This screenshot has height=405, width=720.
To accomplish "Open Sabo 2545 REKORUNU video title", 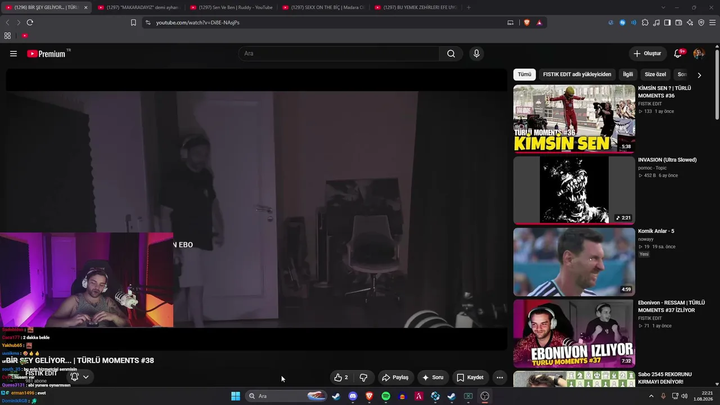I will coord(665,378).
